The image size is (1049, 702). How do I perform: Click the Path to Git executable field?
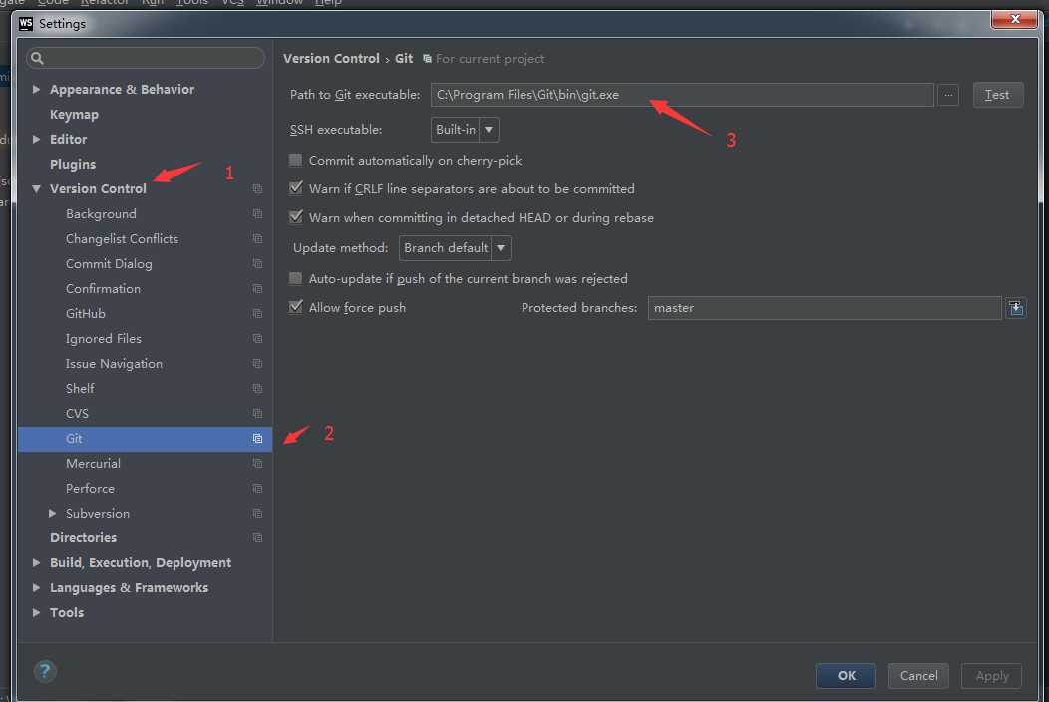(682, 95)
